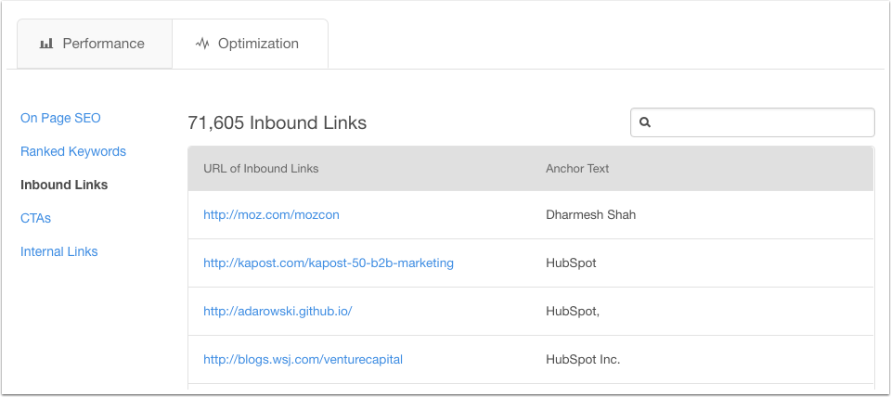Open the Internal Links section

59,251
